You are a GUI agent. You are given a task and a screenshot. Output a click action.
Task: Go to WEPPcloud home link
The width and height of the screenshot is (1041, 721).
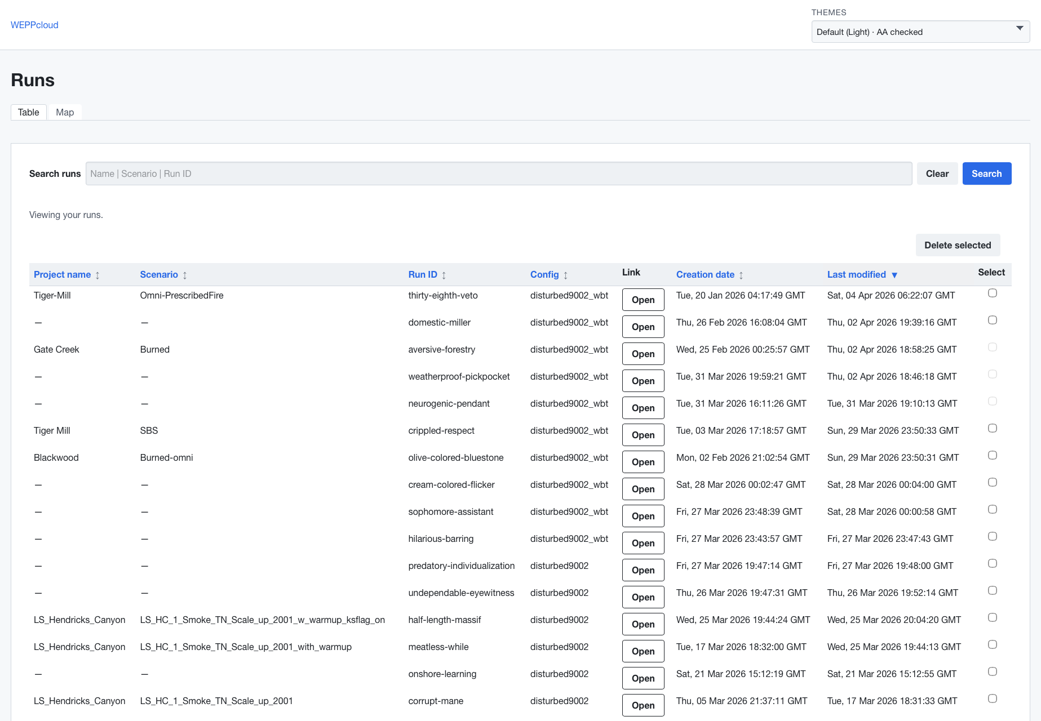(34, 25)
